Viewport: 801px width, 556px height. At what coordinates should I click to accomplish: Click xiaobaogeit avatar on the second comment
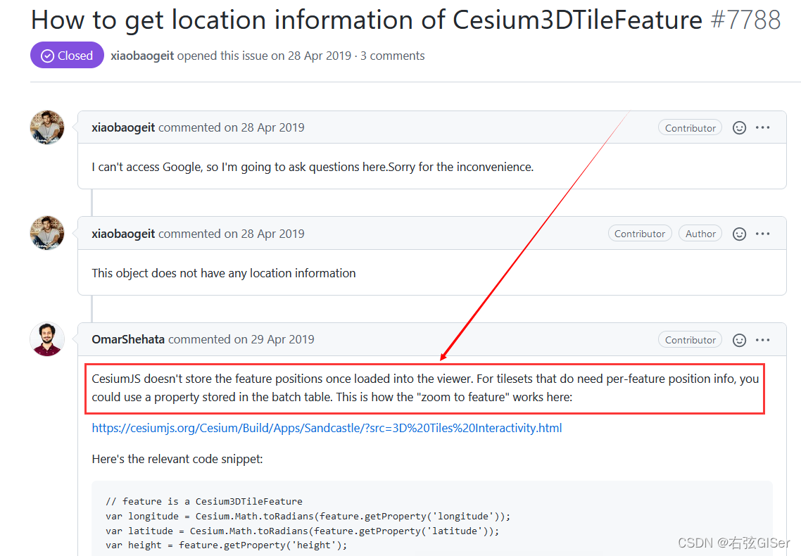47,233
